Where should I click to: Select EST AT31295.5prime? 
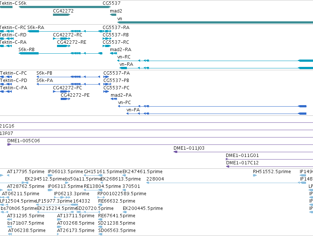25,216
